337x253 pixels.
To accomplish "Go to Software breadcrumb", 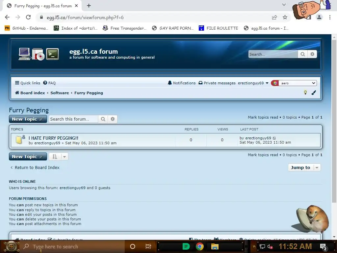I will point(60,93).
